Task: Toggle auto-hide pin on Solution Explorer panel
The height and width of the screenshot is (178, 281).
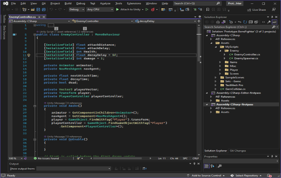Action: point(272,17)
